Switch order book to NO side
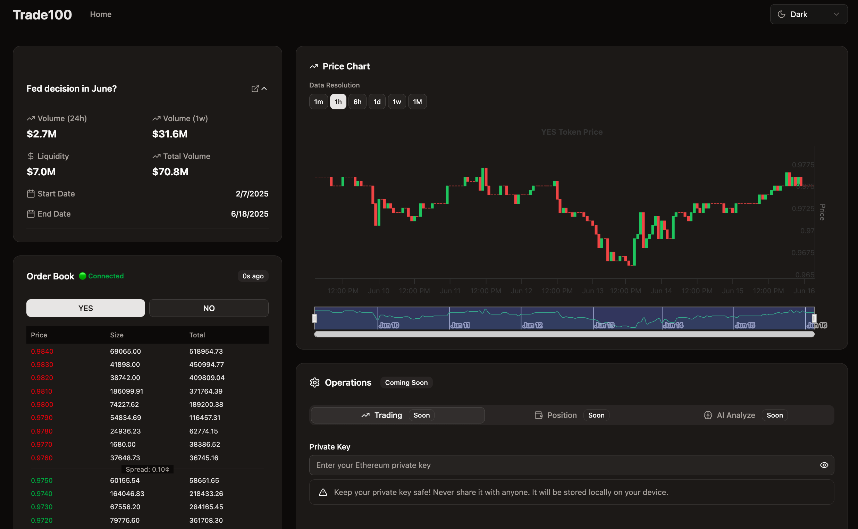 coord(209,308)
